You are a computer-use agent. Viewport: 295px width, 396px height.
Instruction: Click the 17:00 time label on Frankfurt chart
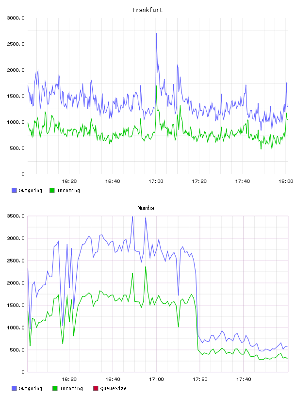pyautogui.click(x=156, y=181)
